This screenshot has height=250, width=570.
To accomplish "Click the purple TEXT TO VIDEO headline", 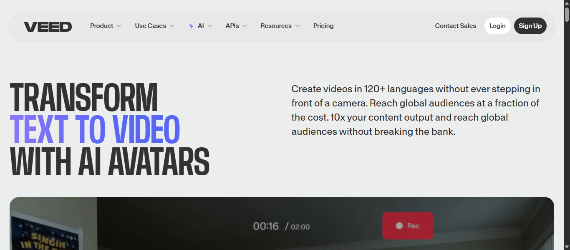I will pyautogui.click(x=95, y=129).
